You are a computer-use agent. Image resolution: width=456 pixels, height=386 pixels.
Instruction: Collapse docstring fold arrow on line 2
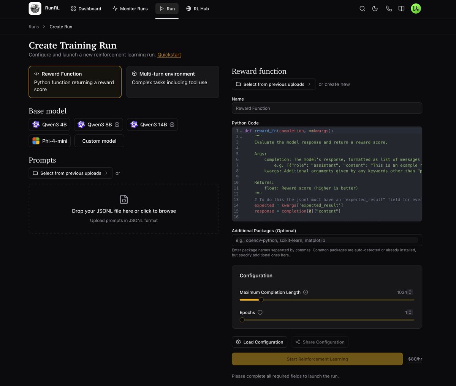point(241,137)
